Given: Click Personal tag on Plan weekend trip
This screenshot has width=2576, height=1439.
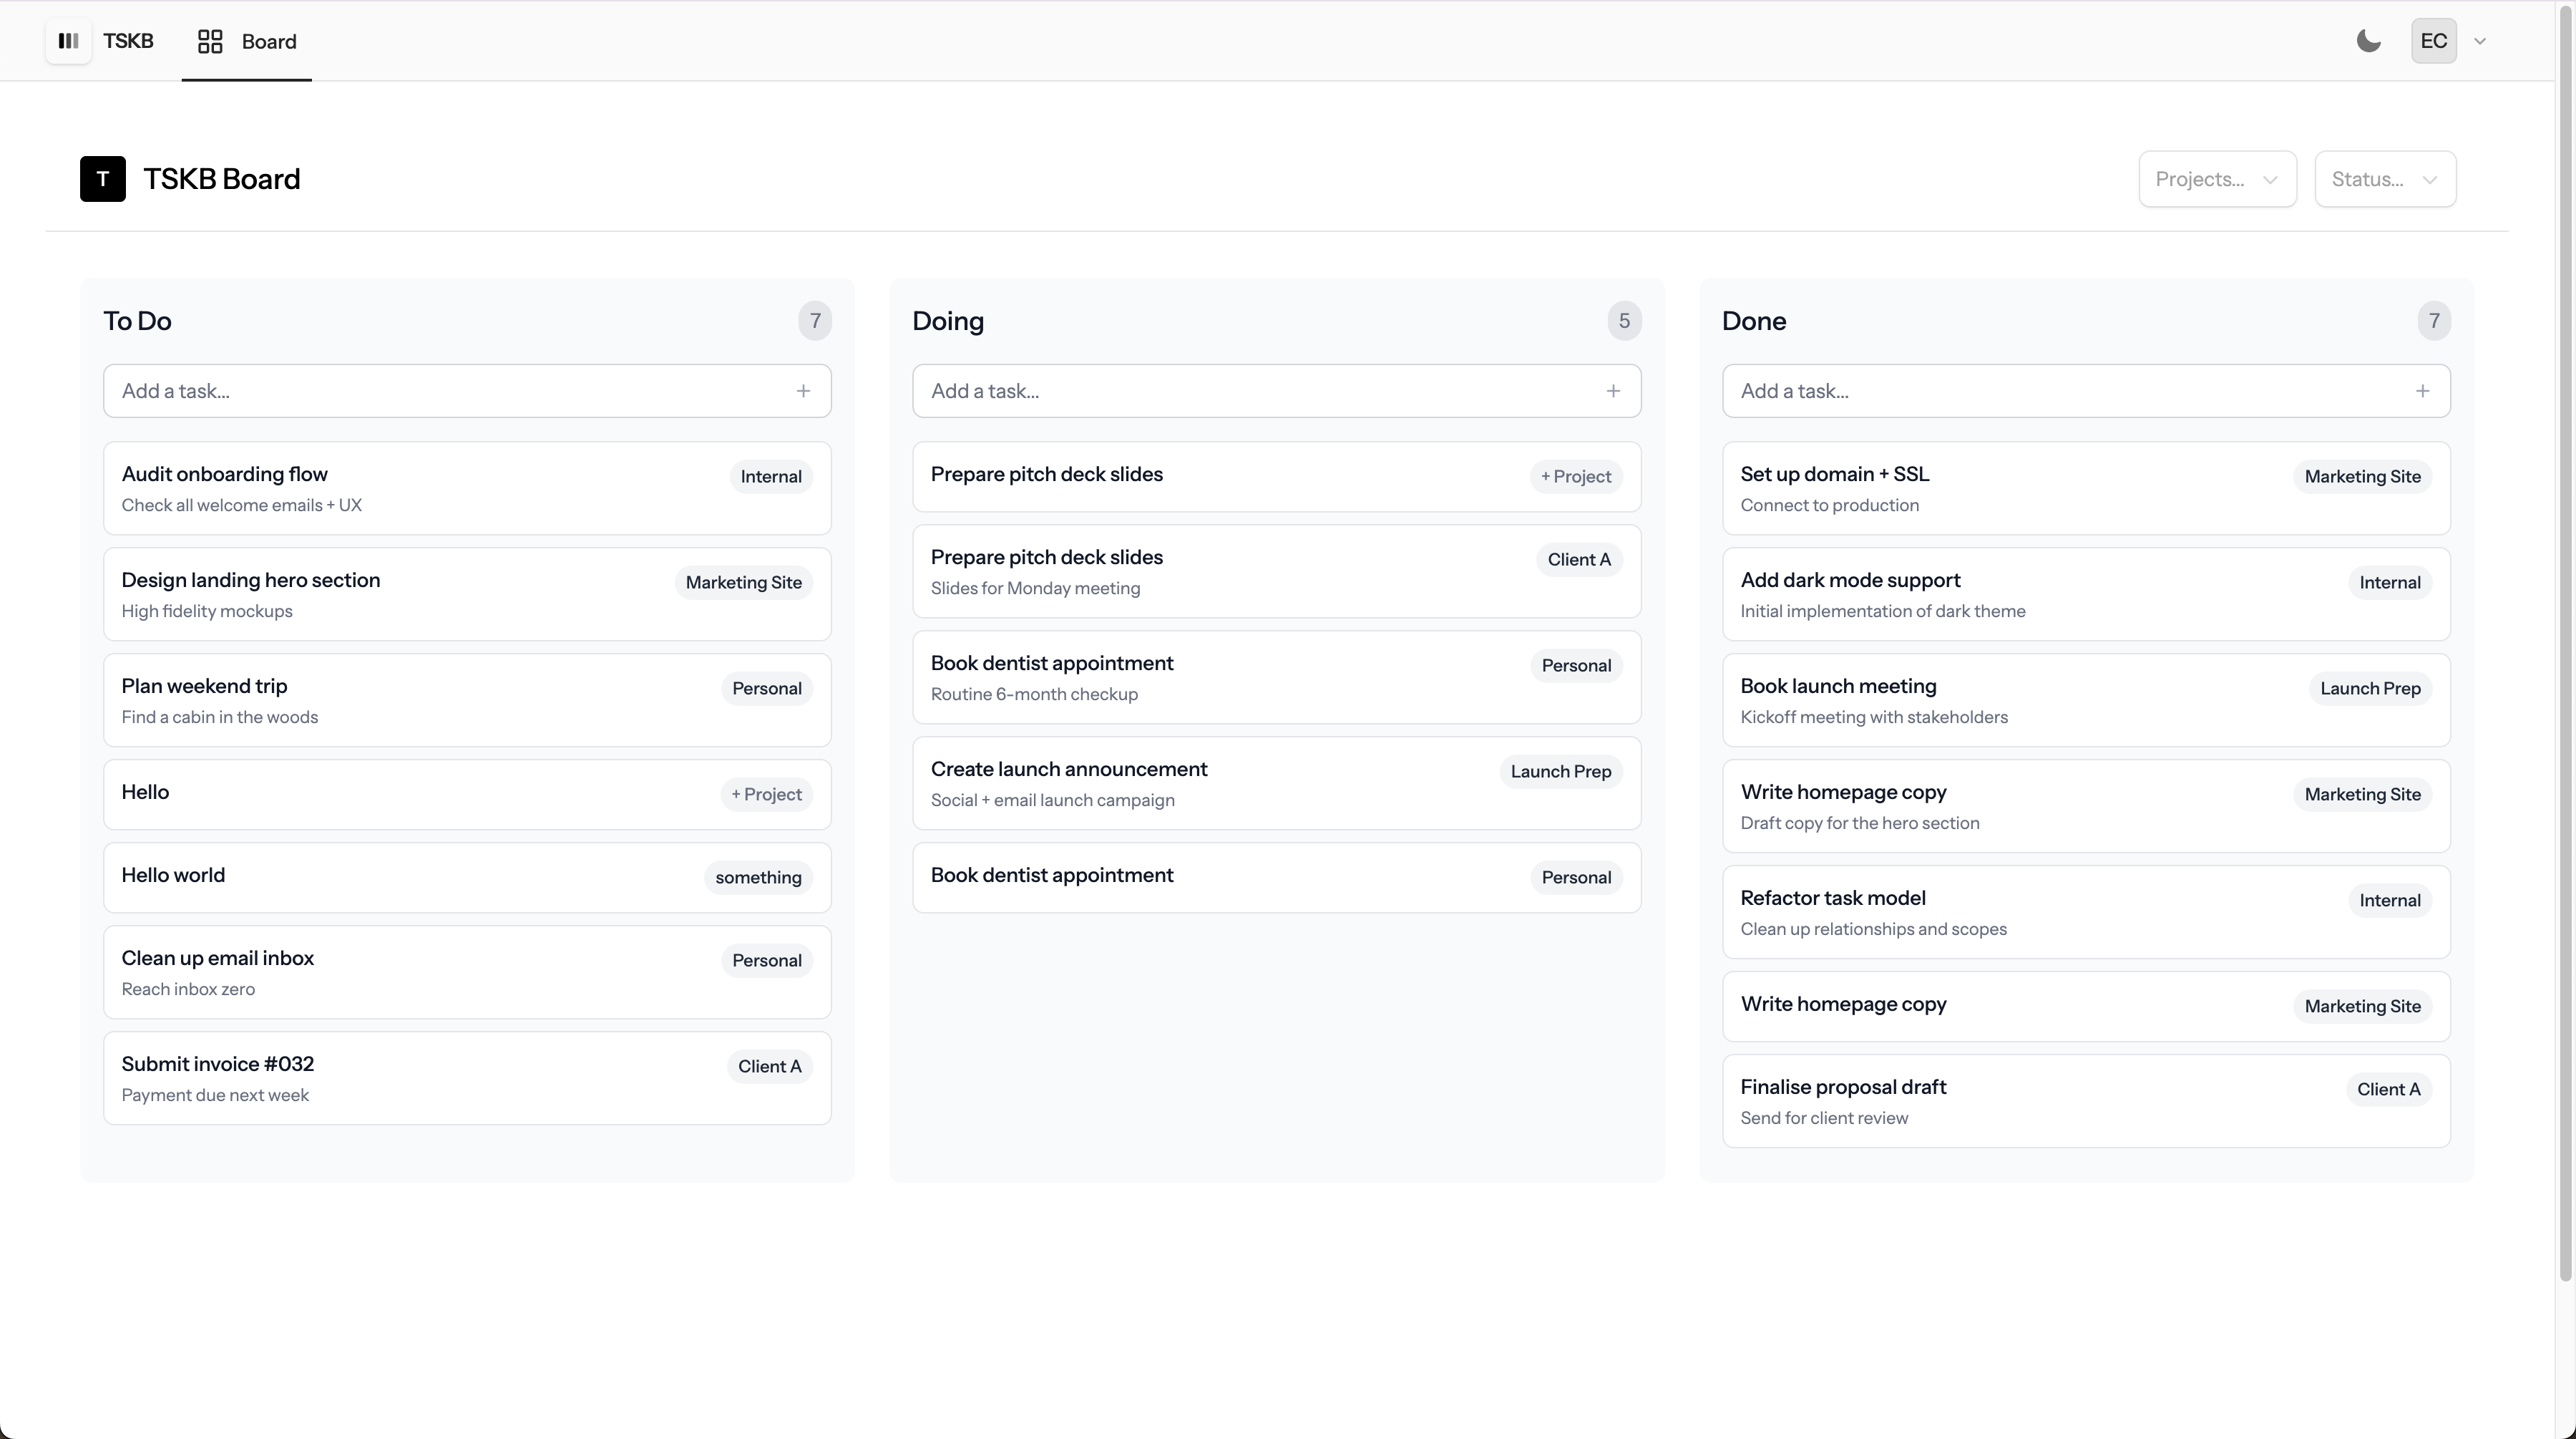Looking at the screenshot, I should (x=766, y=689).
